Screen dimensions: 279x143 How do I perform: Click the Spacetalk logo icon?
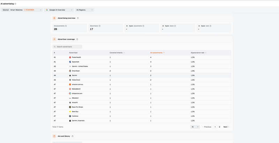click(x=70, y=62)
